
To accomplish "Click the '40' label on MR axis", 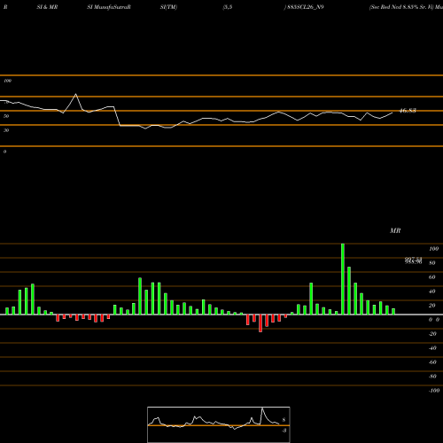I will [431, 291].
